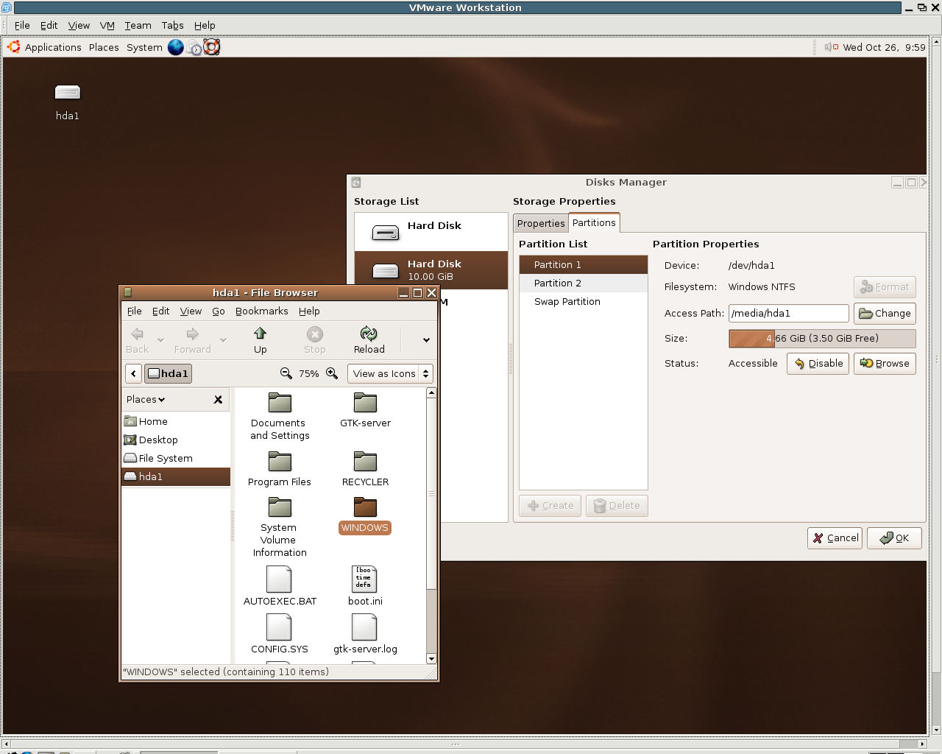Click the volume muted speaker icon

(832, 47)
